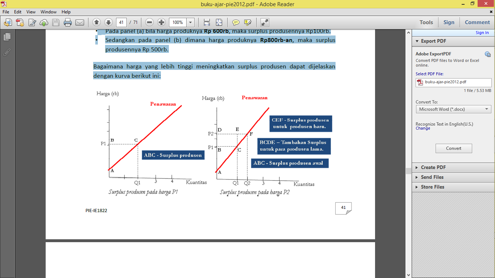Click the Read Mode expand icon
Image resolution: width=495 pixels, height=278 pixels.
click(265, 22)
